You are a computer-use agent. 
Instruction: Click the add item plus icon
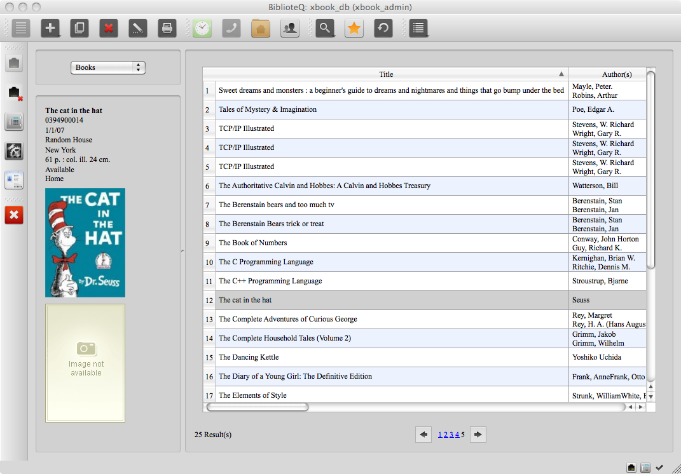(50, 28)
